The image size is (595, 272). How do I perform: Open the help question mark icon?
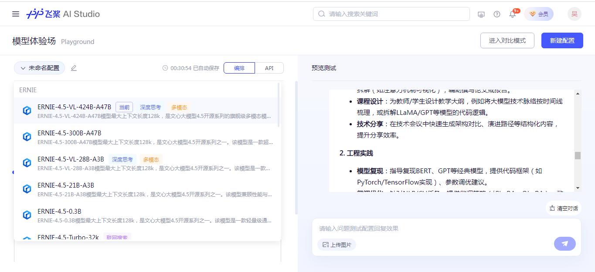(497, 14)
